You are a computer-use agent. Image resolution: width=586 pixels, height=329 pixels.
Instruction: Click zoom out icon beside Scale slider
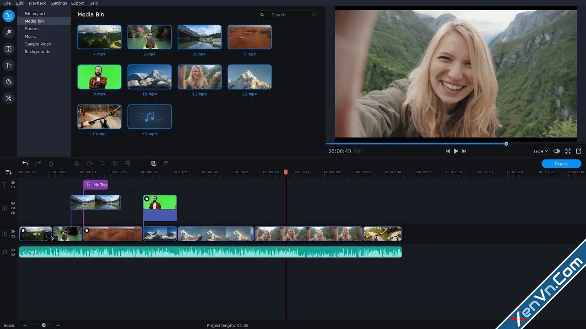pos(25,325)
